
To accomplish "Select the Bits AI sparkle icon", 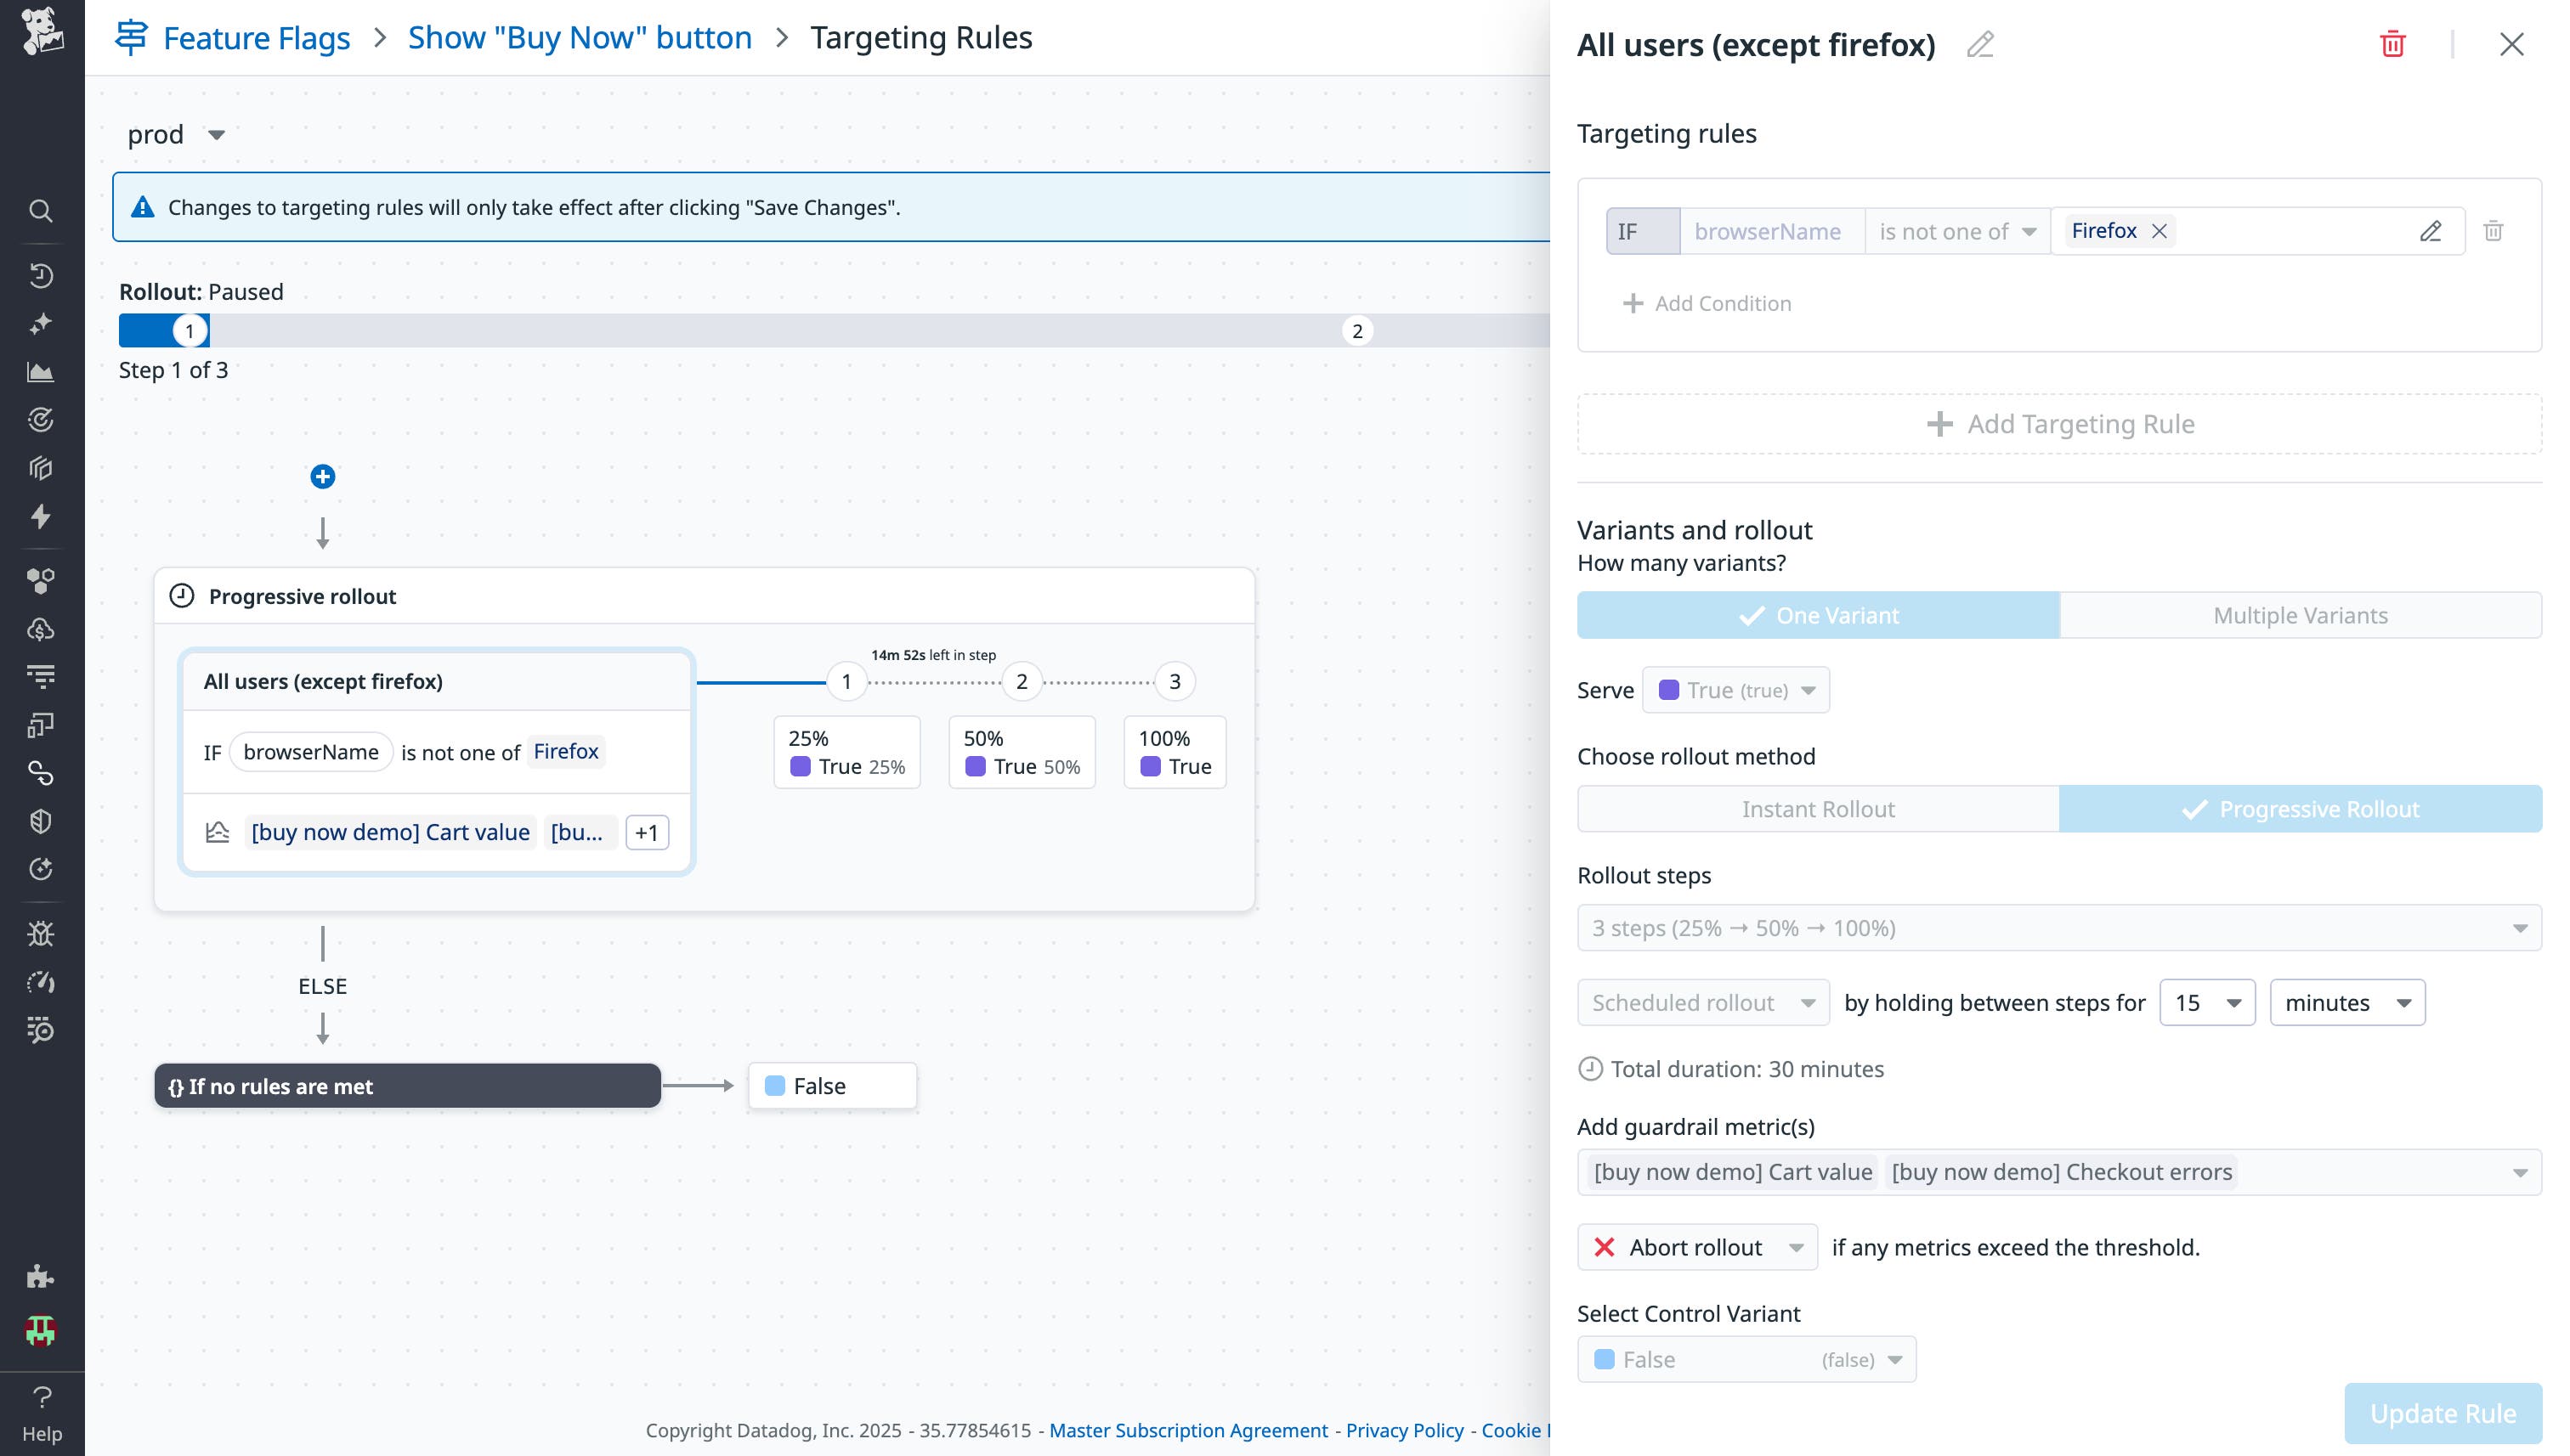I will 40,322.
